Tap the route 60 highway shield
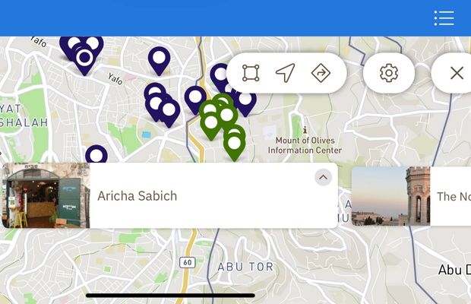The height and width of the screenshot is (304, 471). pyautogui.click(x=188, y=262)
